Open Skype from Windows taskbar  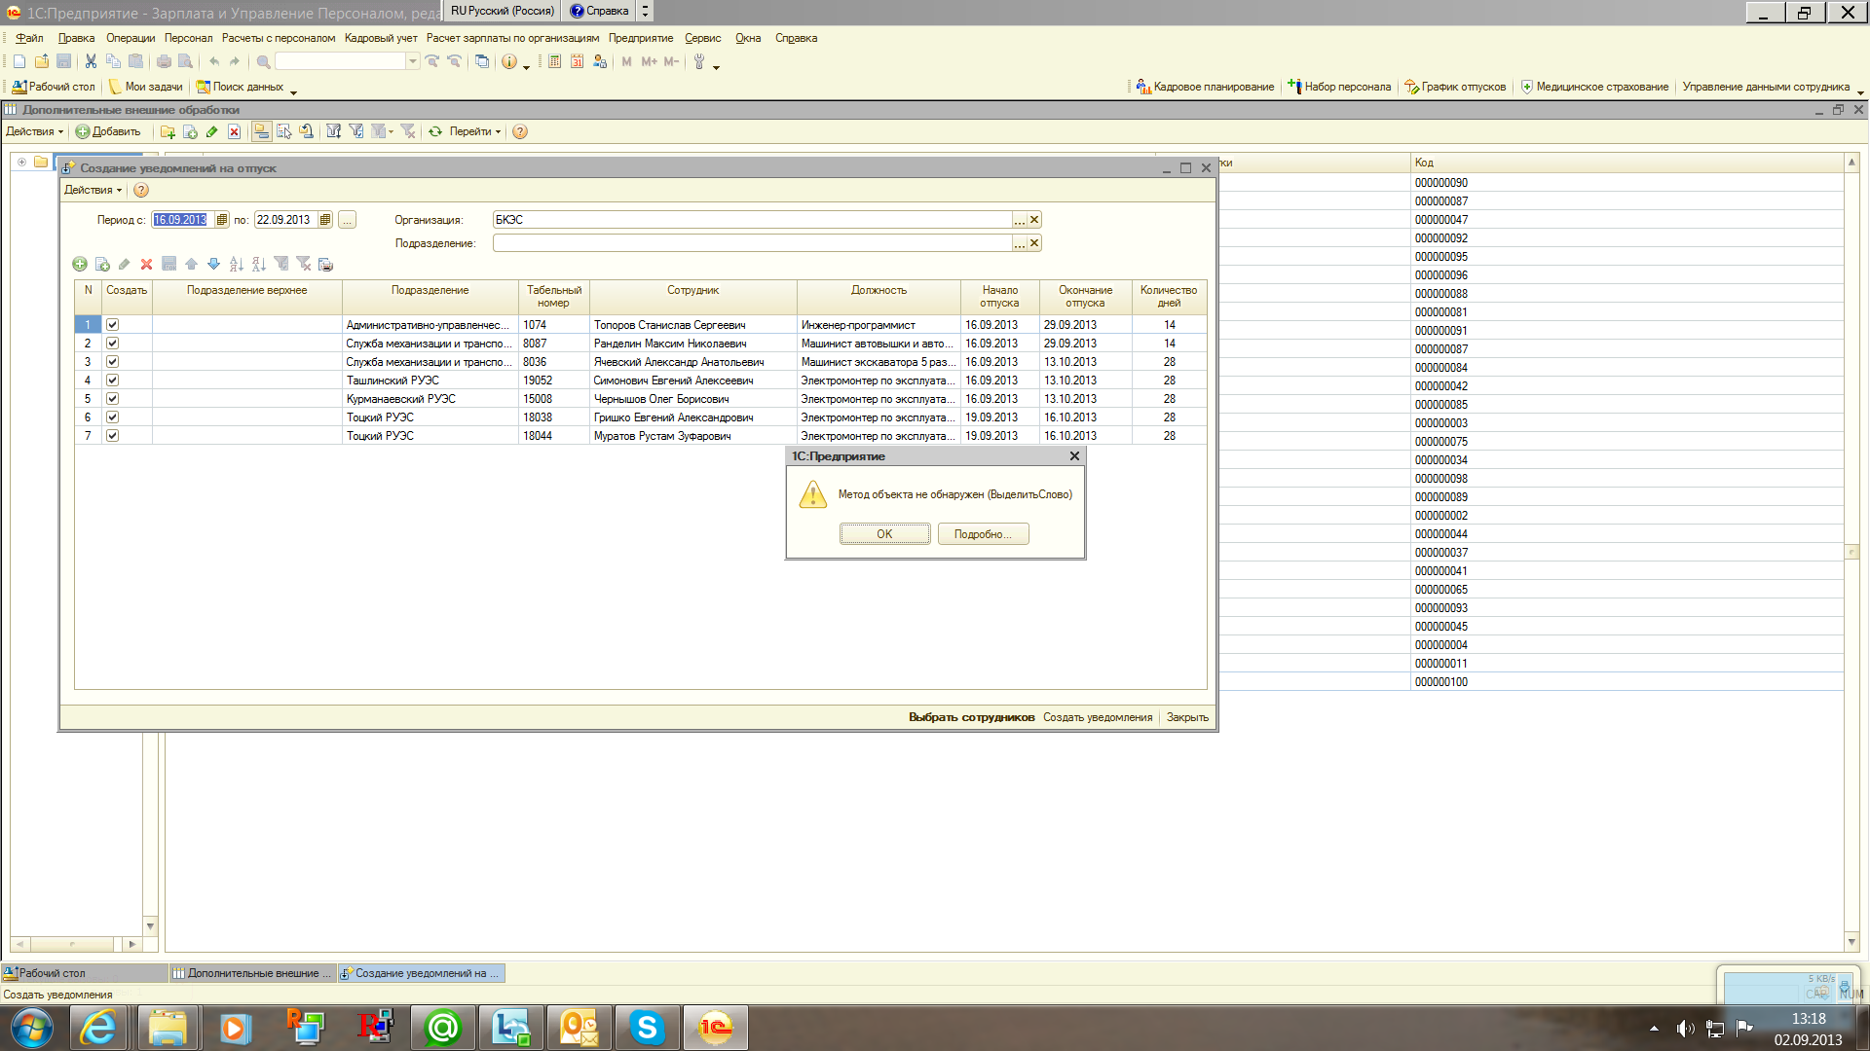point(647,1028)
